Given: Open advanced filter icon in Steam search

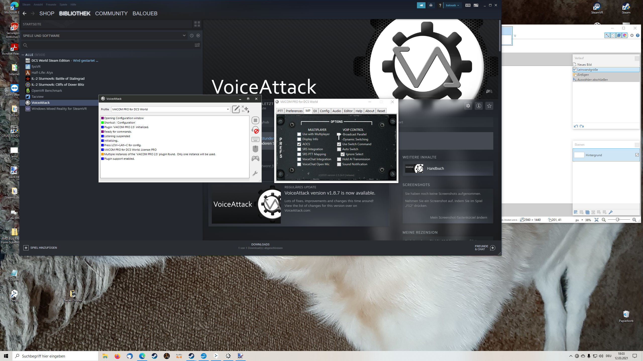Looking at the screenshot, I should 197,45.
